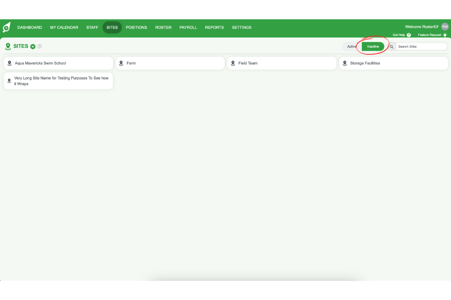Open the Aqua Mavericks Swim School site

[x=58, y=63]
